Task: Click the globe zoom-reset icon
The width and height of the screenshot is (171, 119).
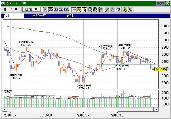Action: point(95,9)
